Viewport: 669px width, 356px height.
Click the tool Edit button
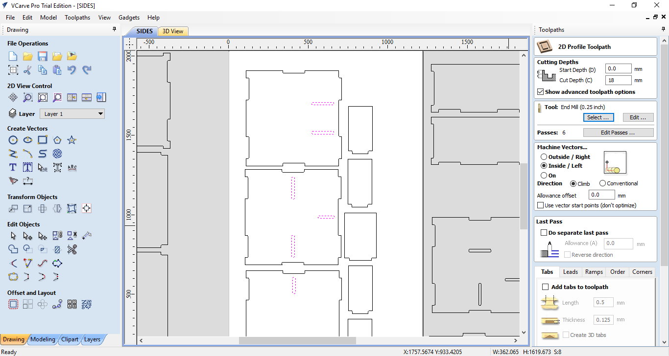[638, 117]
